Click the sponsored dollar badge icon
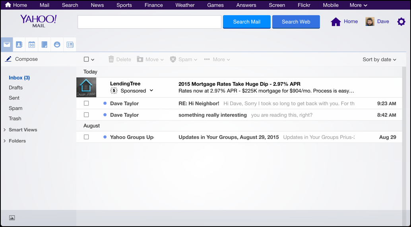This screenshot has width=411, height=227. pos(114,90)
